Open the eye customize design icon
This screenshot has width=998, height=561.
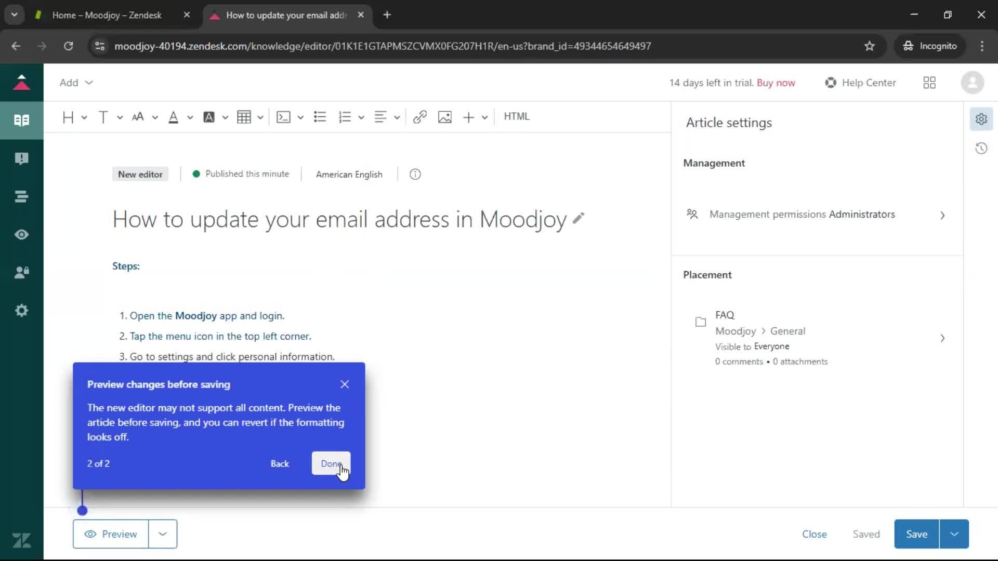21,235
